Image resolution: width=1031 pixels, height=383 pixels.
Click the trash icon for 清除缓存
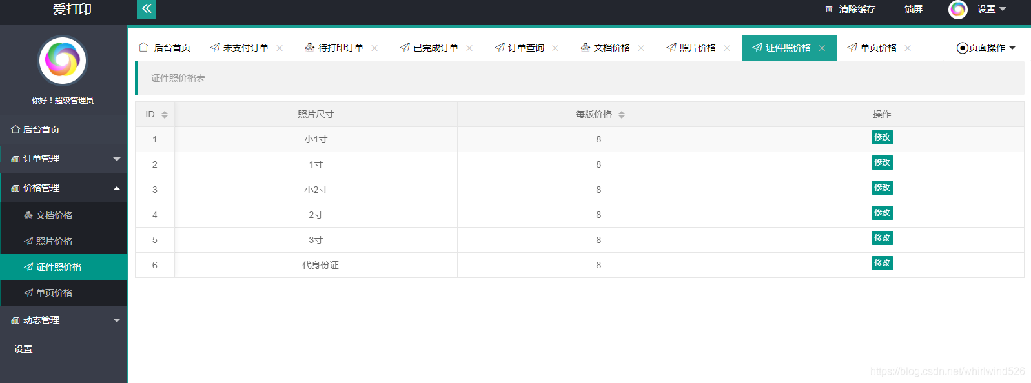point(829,9)
